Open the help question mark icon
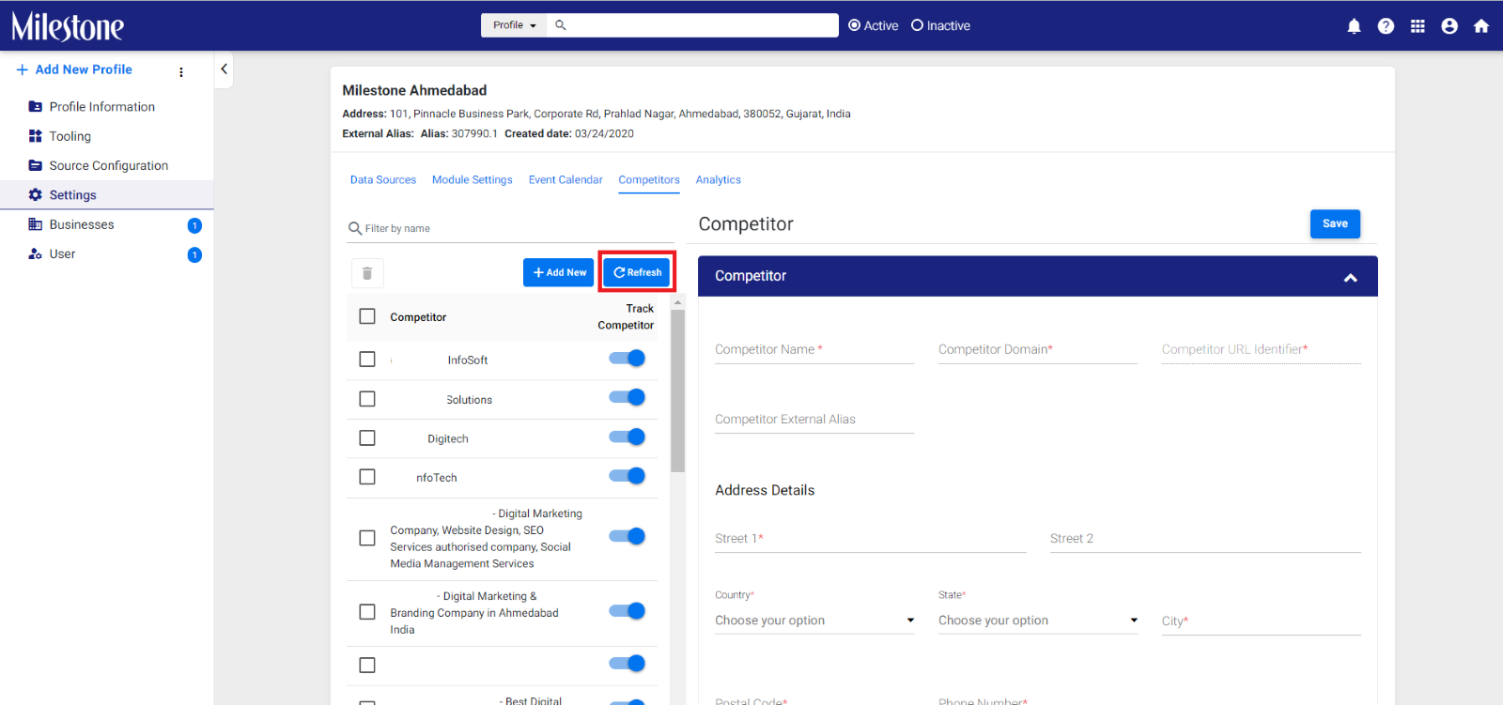The height and width of the screenshot is (705, 1503). click(1386, 26)
